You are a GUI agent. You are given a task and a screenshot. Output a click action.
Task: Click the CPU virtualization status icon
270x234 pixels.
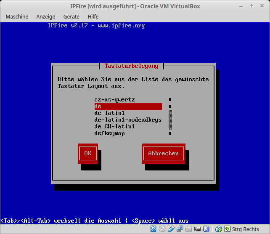pyautogui.click(x=206, y=229)
